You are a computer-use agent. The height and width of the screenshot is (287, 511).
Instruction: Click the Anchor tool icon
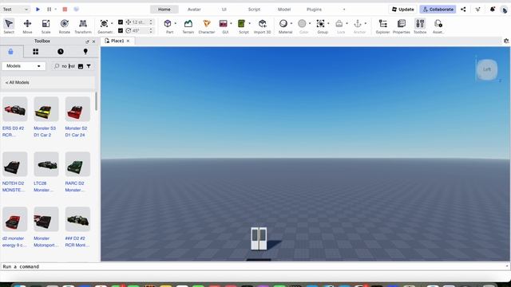click(x=358, y=23)
